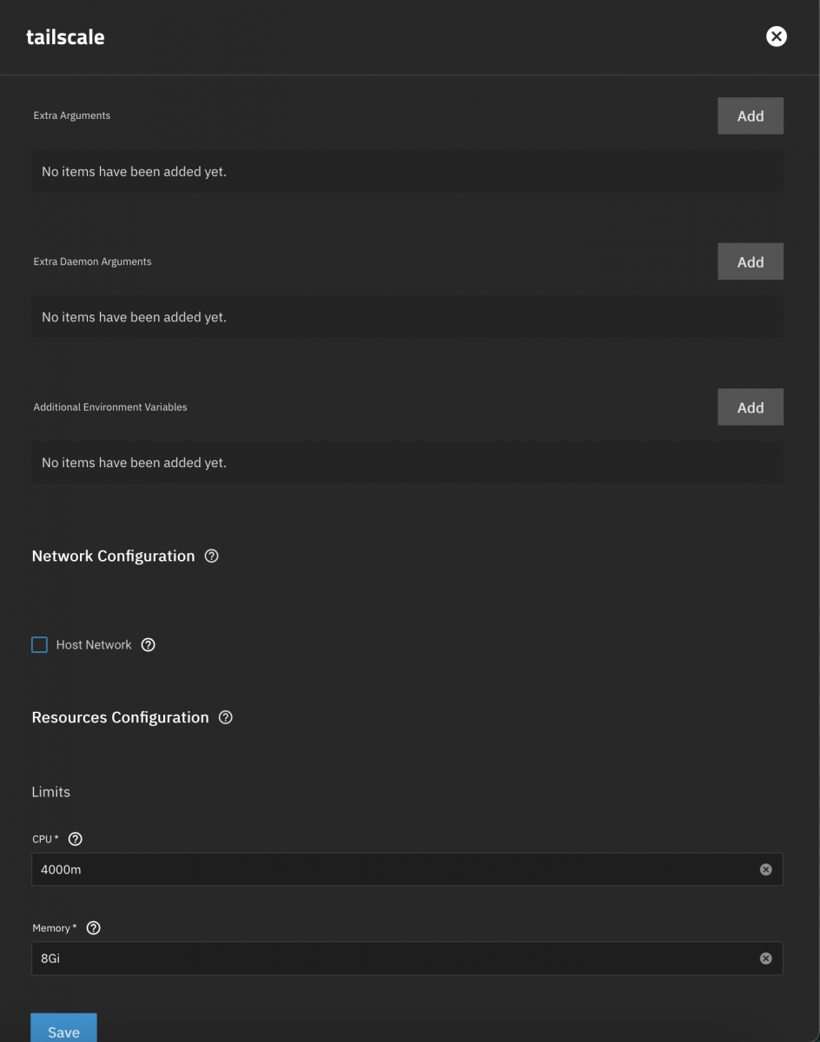
Task: Clear the CPU field value
Action: [x=765, y=869]
